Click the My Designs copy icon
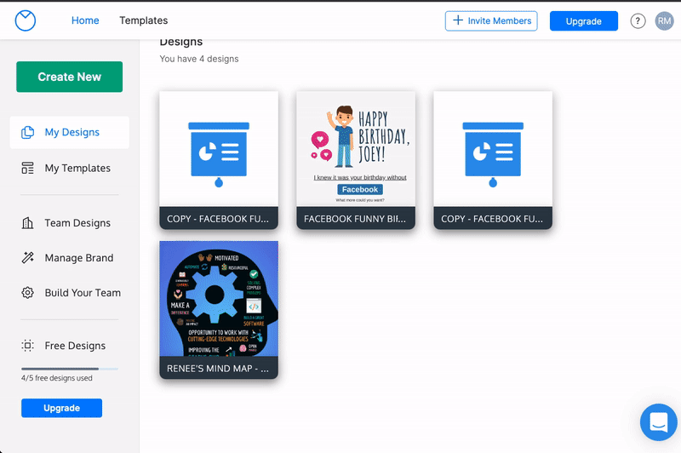This screenshot has height=453, width=681. tap(28, 132)
